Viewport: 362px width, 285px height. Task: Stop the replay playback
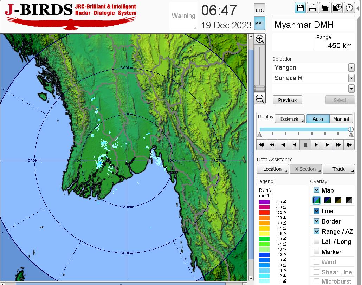click(x=305, y=144)
